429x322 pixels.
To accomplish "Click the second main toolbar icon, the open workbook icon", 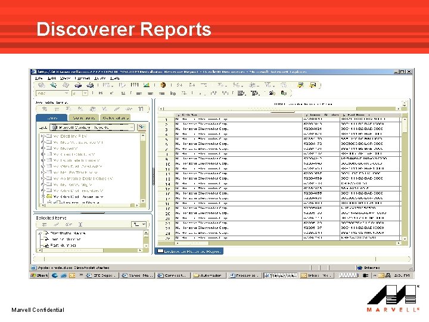I will click(54, 85).
